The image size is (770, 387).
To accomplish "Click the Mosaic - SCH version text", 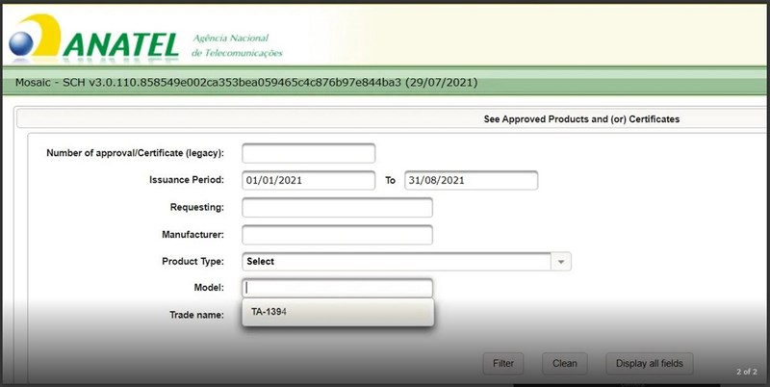I will point(246,83).
